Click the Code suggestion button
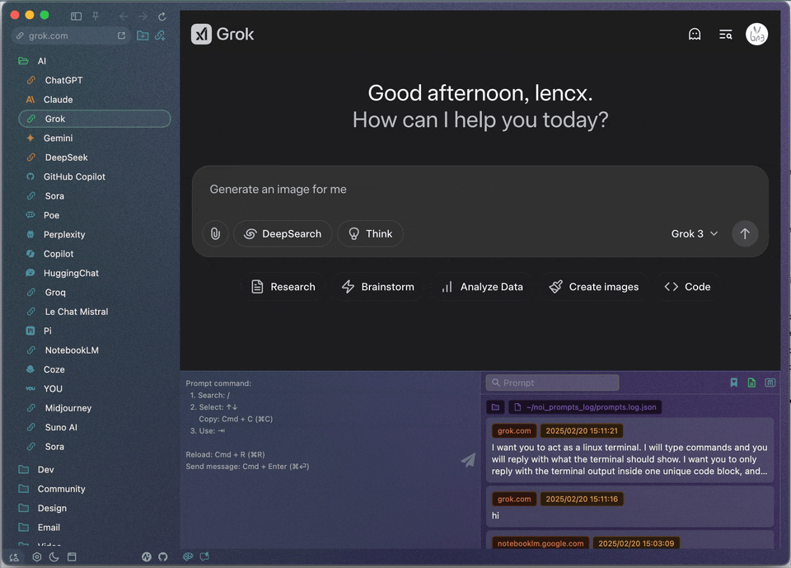The image size is (791, 568). click(x=687, y=287)
